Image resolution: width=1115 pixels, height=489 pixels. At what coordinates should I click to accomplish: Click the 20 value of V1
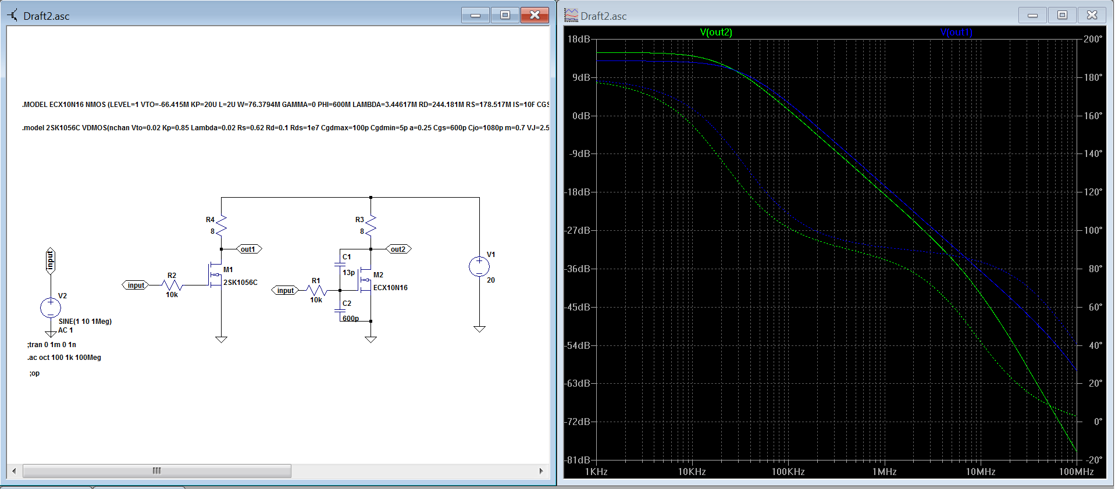click(491, 280)
